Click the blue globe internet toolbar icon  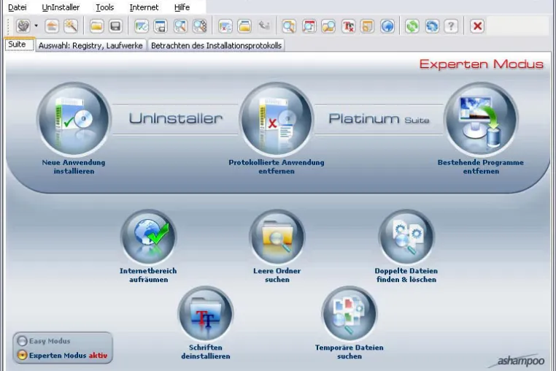pyautogui.click(x=387, y=26)
